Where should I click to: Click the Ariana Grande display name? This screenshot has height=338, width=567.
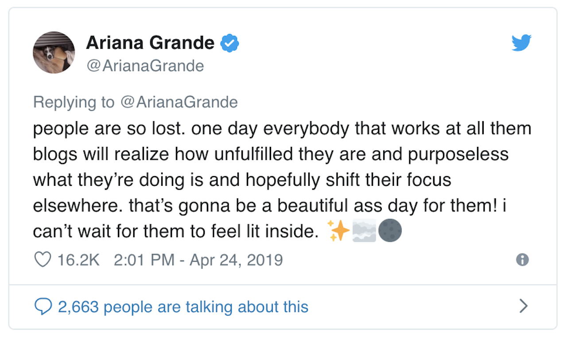pyautogui.click(x=150, y=43)
